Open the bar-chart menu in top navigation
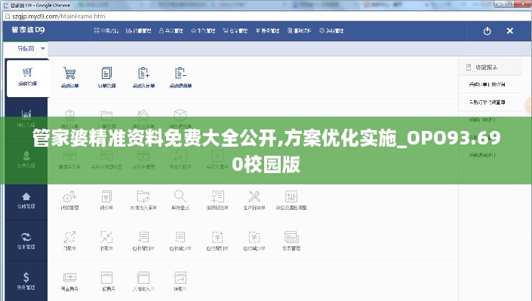The width and height of the screenshot is (532, 301). 138,31
